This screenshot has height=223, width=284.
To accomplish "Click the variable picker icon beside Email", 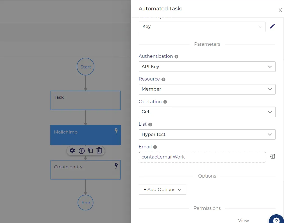I will (x=272, y=156).
